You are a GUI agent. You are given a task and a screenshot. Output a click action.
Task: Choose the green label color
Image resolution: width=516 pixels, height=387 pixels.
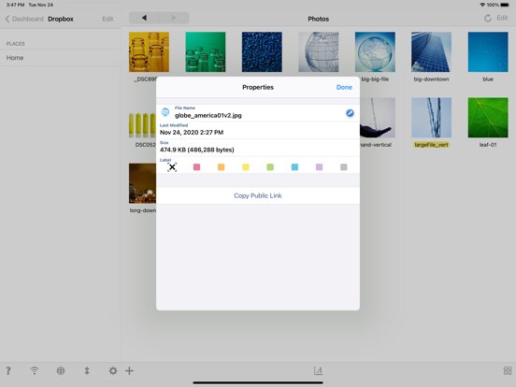270,167
